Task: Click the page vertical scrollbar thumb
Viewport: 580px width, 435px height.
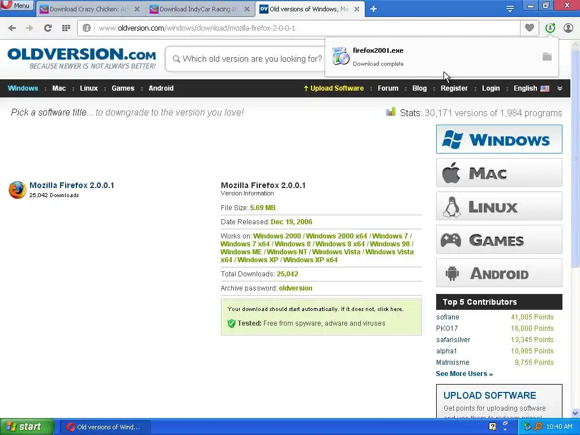Action: (575, 157)
